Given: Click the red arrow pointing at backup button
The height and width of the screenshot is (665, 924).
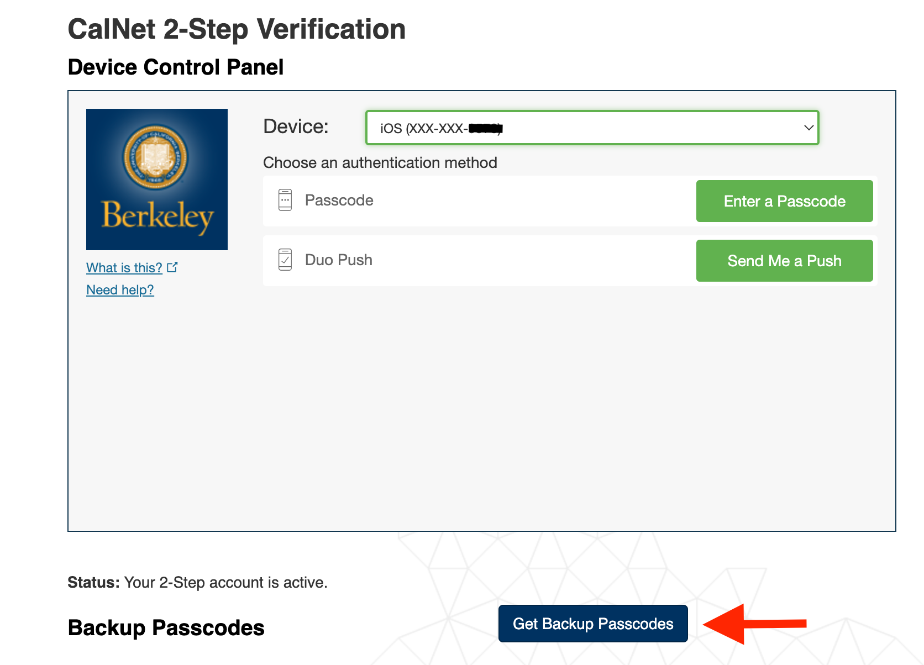Looking at the screenshot, I should (755, 624).
